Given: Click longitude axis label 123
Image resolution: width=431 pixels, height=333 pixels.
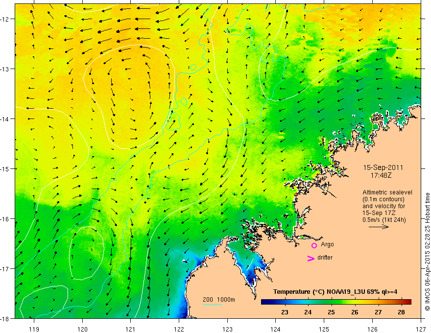Looking at the screenshot, I should click(227, 329).
